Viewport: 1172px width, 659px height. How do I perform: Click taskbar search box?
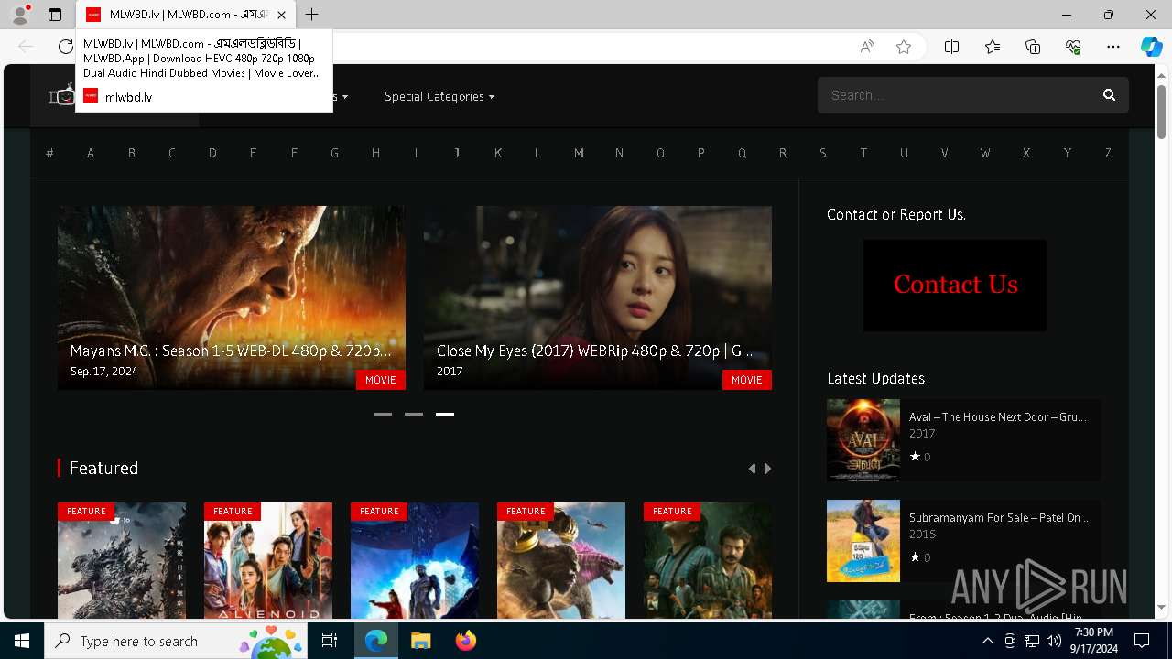(176, 641)
